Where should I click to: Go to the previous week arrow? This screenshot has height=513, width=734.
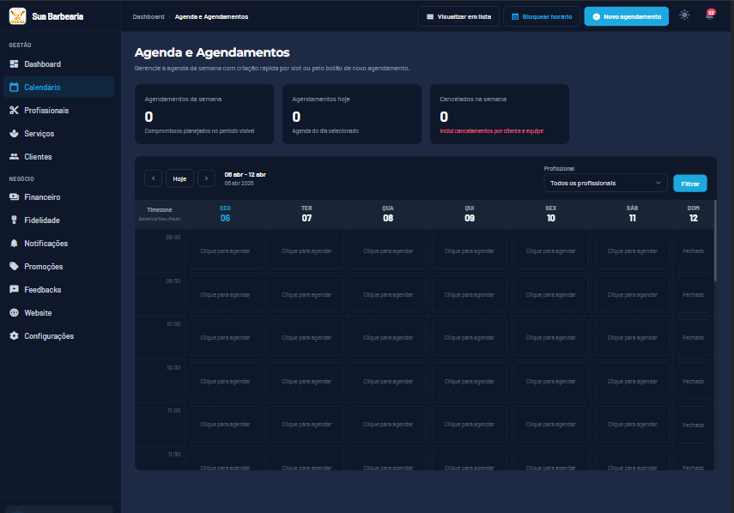153,178
